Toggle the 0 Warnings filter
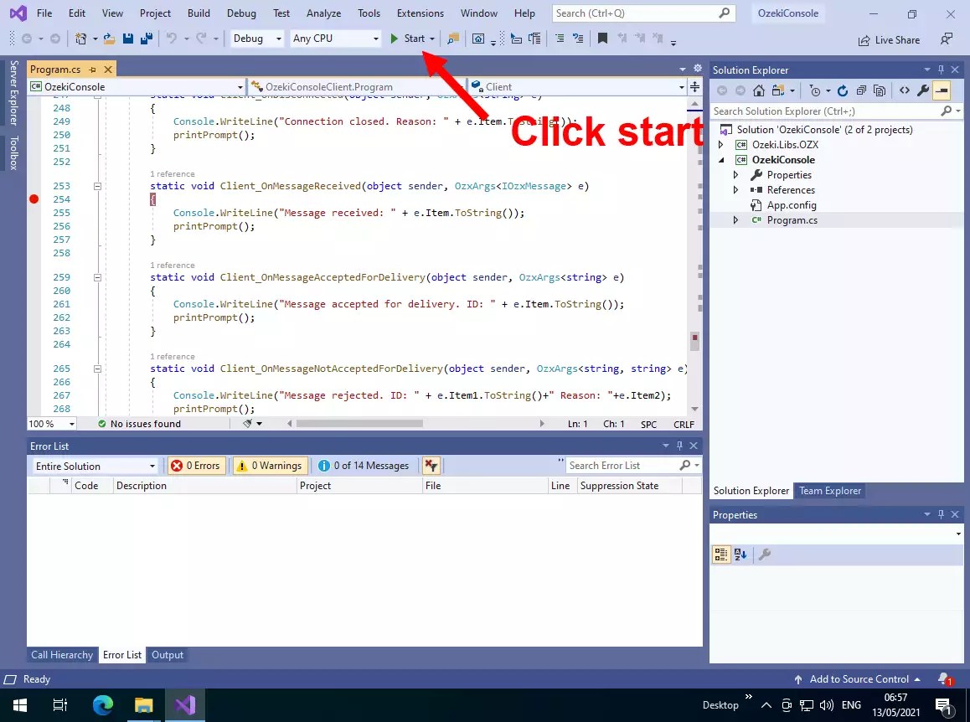The image size is (970, 722). (x=270, y=465)
